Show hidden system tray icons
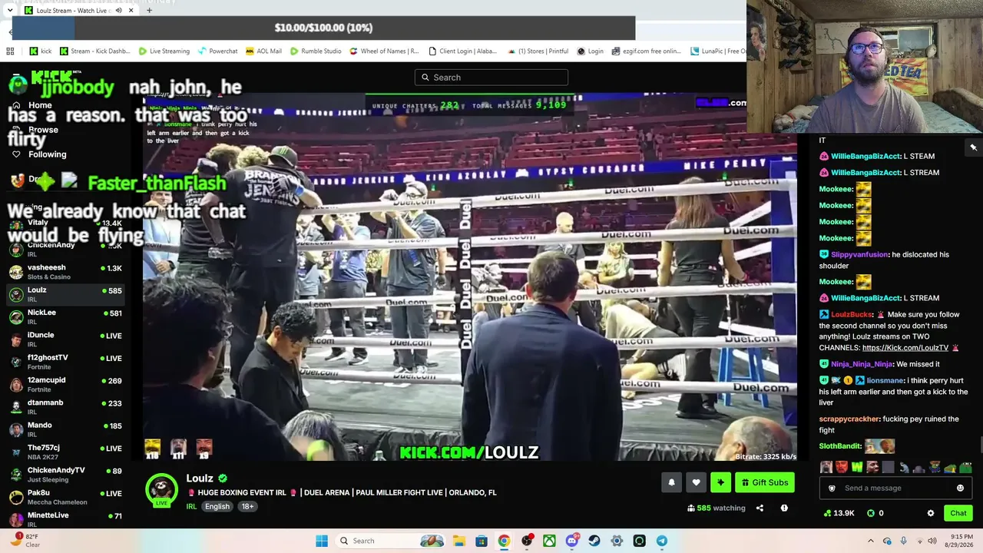This screenshot has height=553, width=983. coord(870,541)
